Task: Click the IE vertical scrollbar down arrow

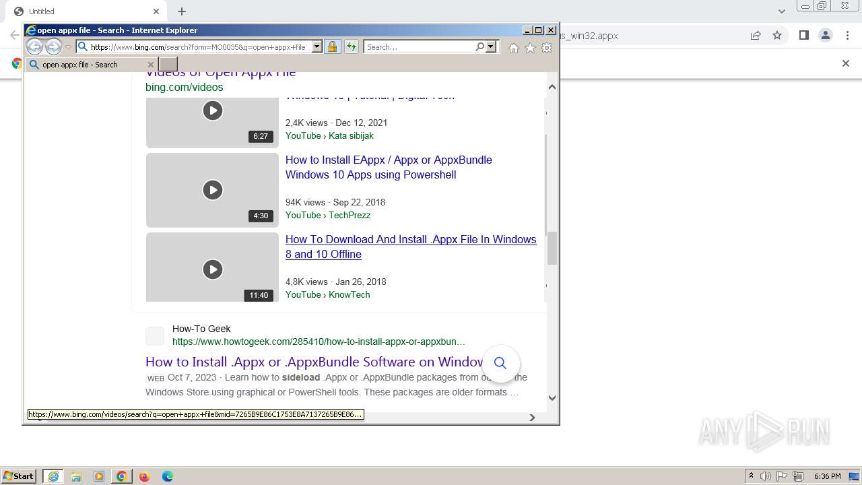Action: pos(552,397)
